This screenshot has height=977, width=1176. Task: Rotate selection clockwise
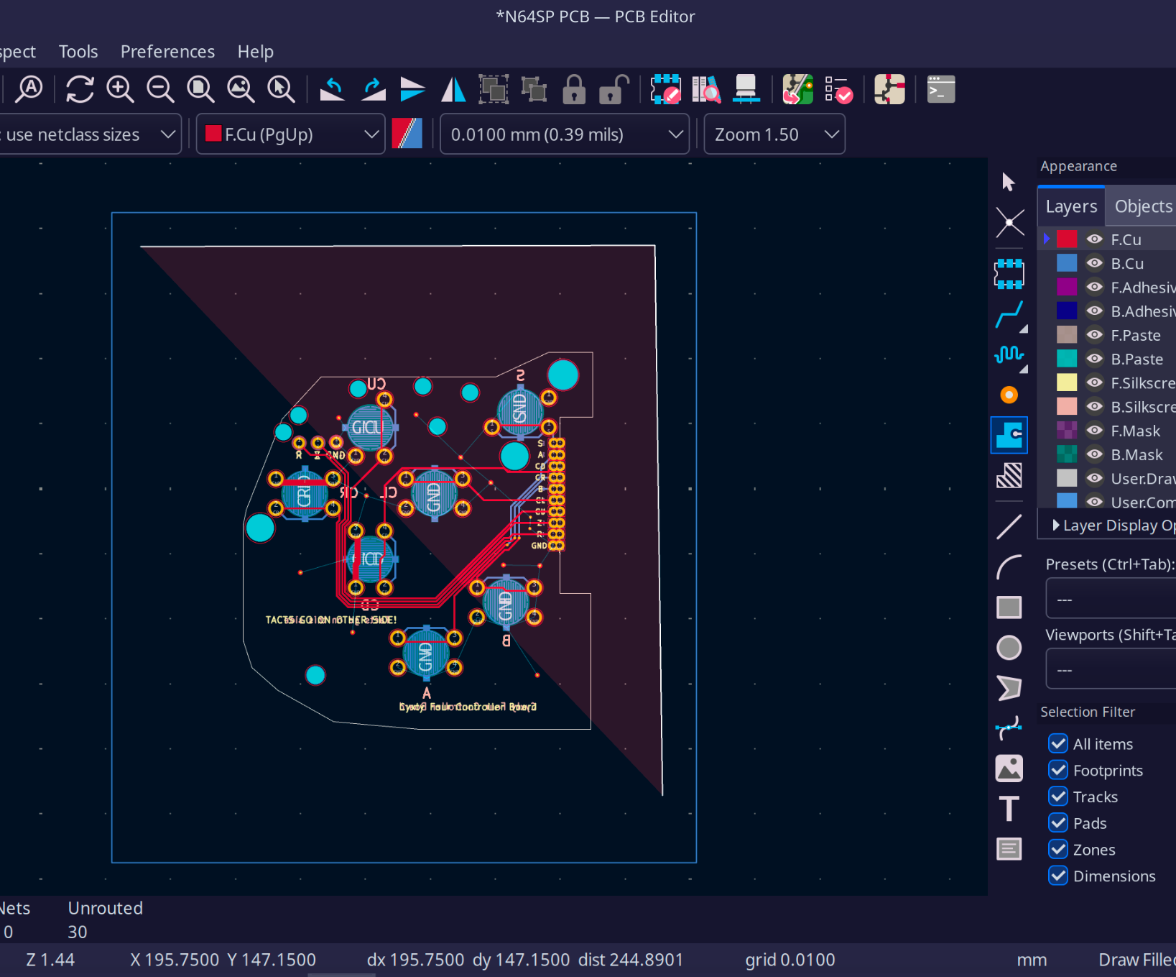pos(373,89)
